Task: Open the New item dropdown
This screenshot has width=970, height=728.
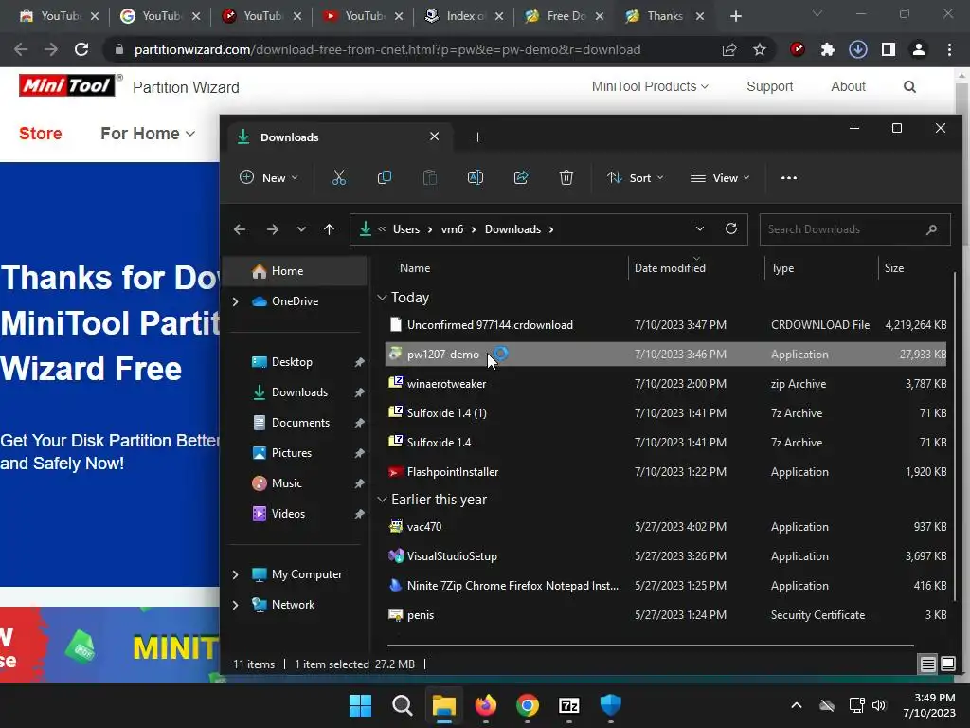Action: tap(268, 178)
